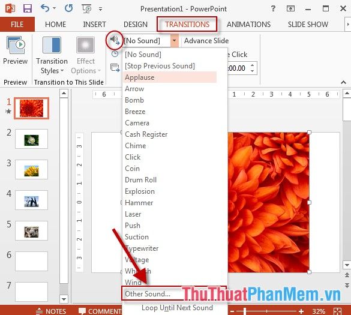
Task: Start slide show from beginning icon
Action: [86, 9]
